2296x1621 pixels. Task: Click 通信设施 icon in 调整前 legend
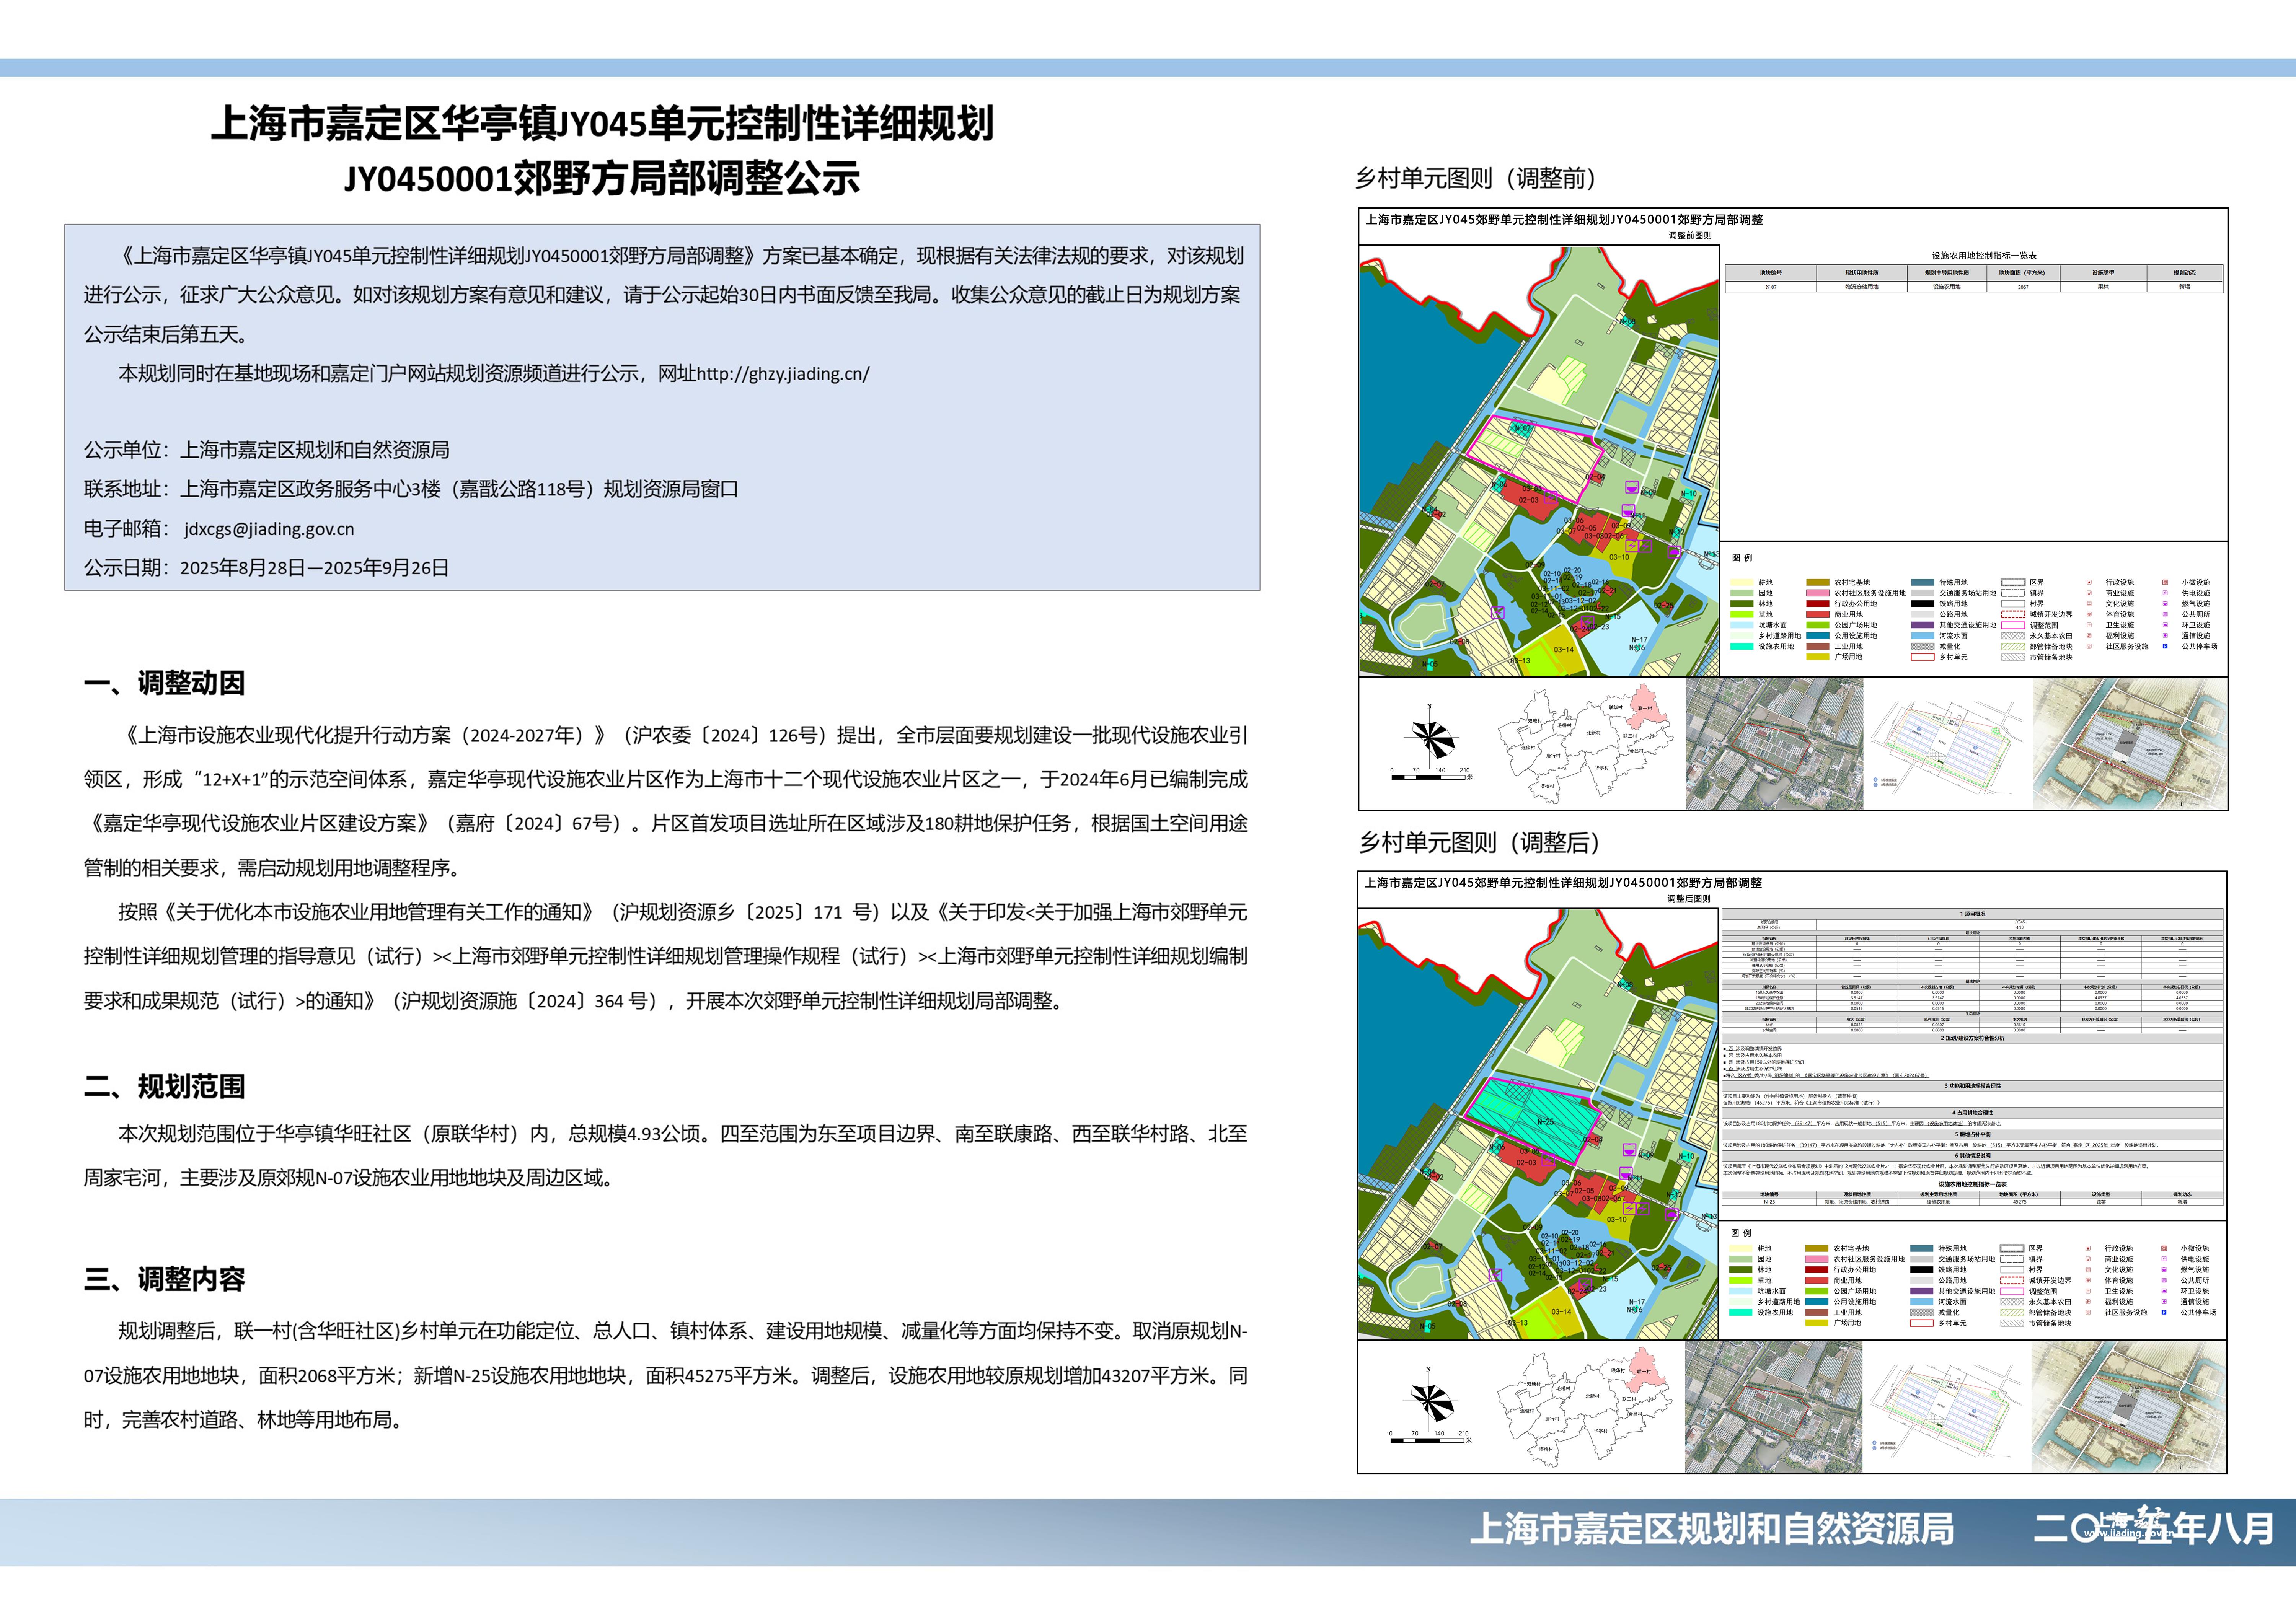coord(2165,636)
